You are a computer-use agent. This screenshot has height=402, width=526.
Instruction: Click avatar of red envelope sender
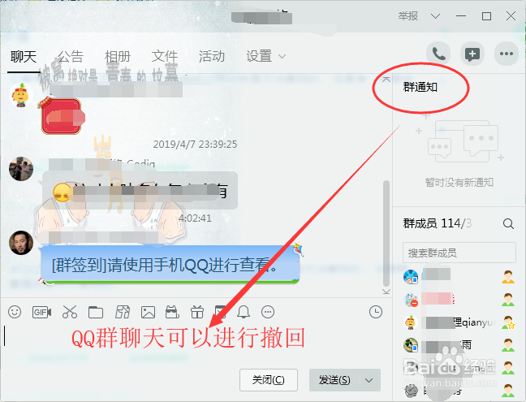pyautogui.click(x=21, y=95)
